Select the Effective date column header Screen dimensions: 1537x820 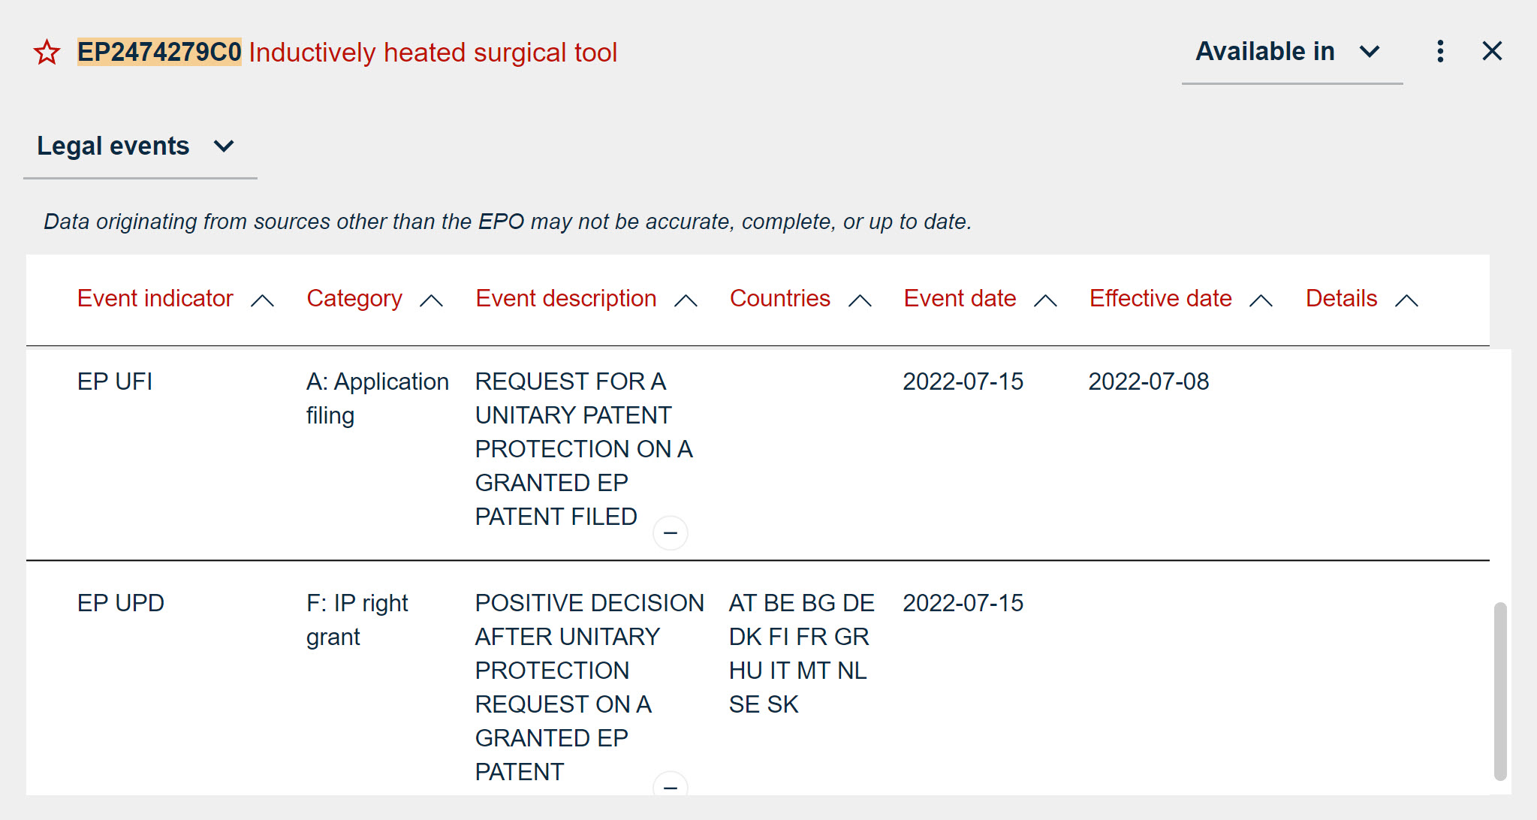coord(1160,299)
